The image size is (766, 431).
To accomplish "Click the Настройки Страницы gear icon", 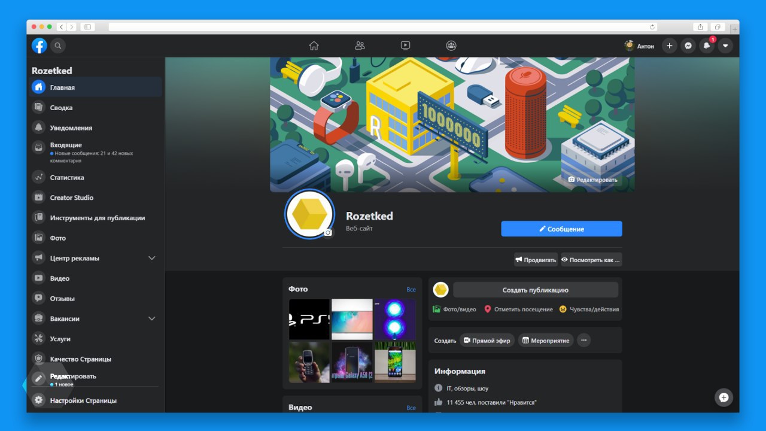I will (x=39, y=400).
